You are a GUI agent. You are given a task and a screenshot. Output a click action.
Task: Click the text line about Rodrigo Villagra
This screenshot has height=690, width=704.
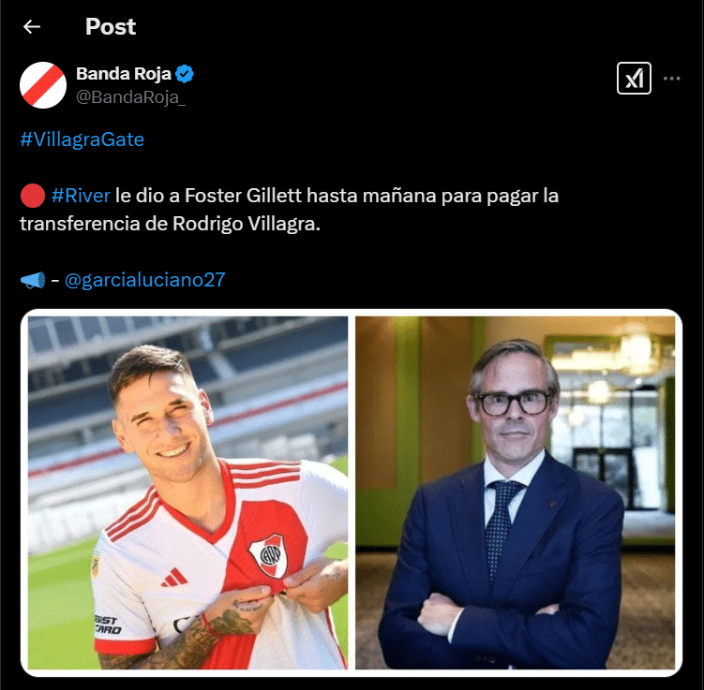pyautogui.click(x=170, y=223)
